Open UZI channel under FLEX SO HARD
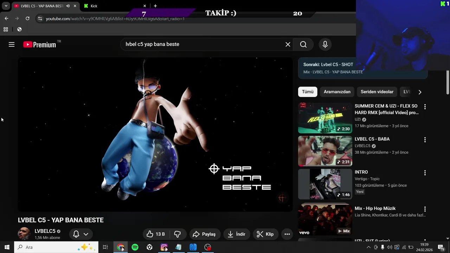The image size is (450, 253). (358, 119)
